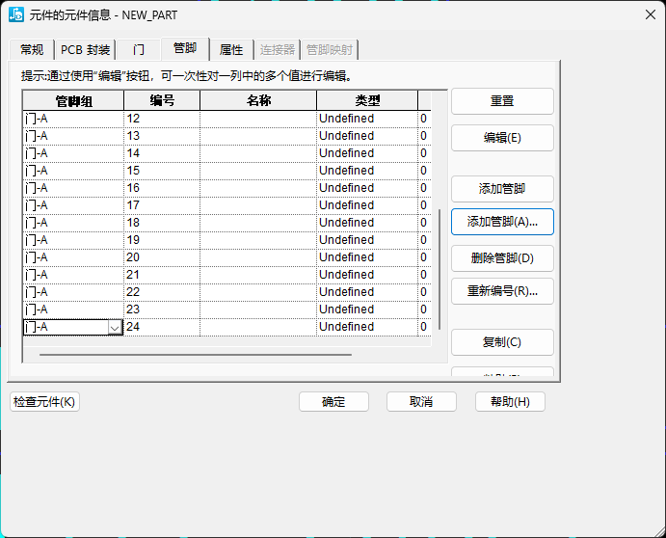Click the 复制(C) button
Viewport: 666px width, 538px height.
point(502,342)
